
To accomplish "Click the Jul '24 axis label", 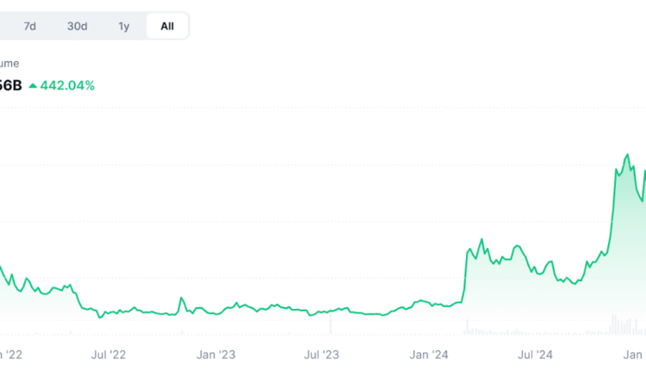I will (536, 354).
